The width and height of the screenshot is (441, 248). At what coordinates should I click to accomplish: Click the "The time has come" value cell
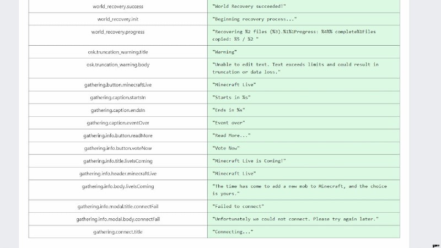point(304,190)
